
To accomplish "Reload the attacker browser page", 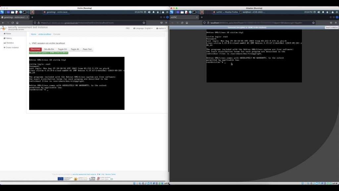I will 182,23.
